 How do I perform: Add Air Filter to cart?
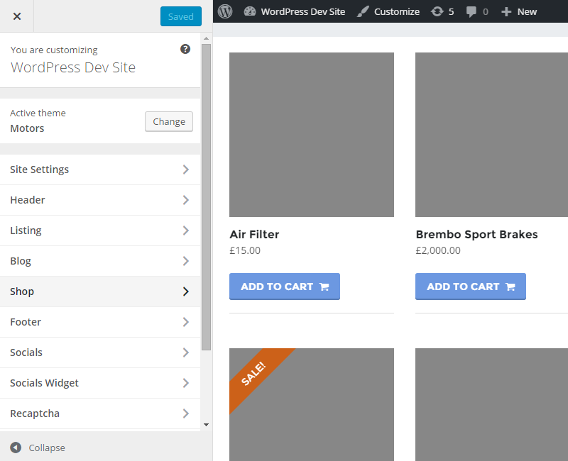click(285, 287)
